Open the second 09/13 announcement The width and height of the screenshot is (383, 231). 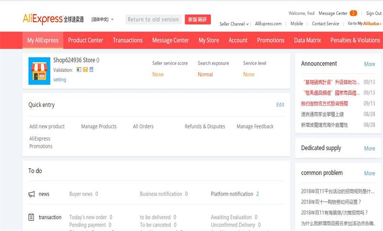331,93
